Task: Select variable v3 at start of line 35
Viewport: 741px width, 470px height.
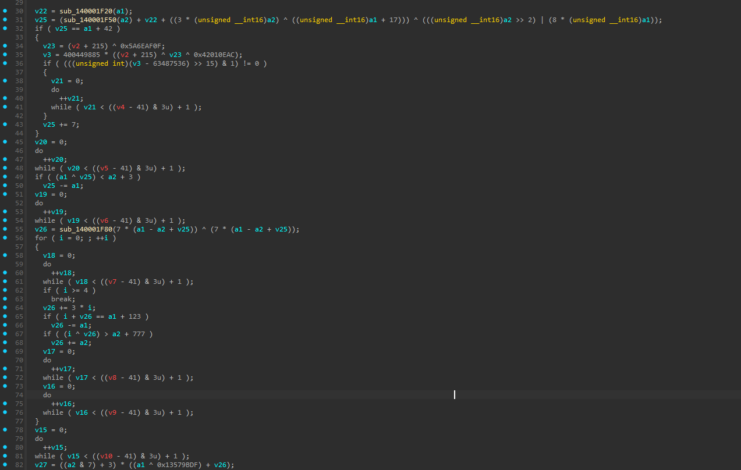Action: 47,55
